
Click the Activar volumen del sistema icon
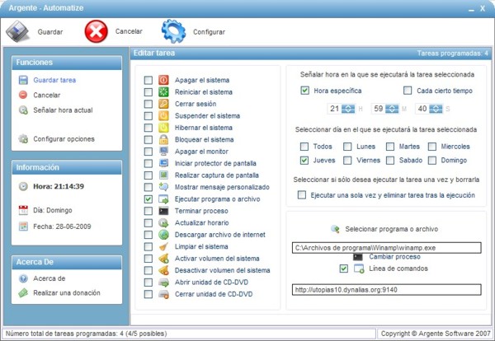tap(163, 259)
